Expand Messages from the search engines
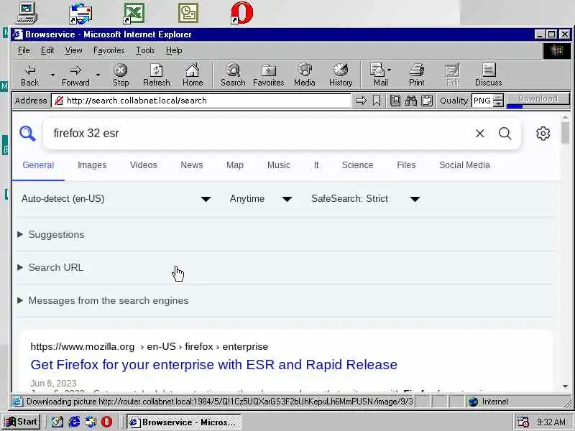Image resolution: width=575 pixels, height=431 pixels. pyautogui.click(x=103, y=300)
